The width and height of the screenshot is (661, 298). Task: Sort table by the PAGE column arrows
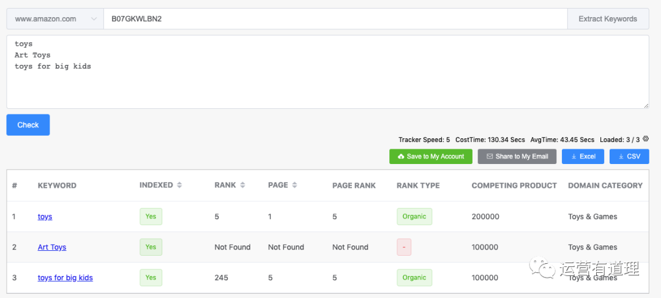coord(294,185)
